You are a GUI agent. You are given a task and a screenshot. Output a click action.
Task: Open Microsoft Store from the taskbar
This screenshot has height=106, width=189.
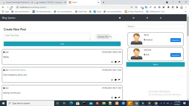point(78,103)
